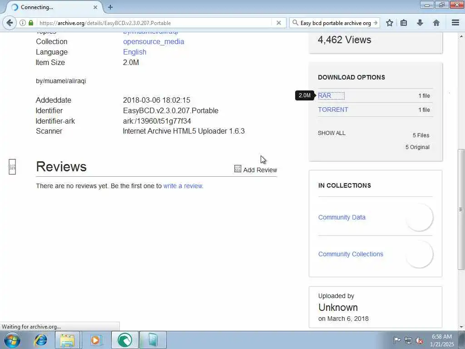
Task: Open site information icon in address bar
Action: 23,23
